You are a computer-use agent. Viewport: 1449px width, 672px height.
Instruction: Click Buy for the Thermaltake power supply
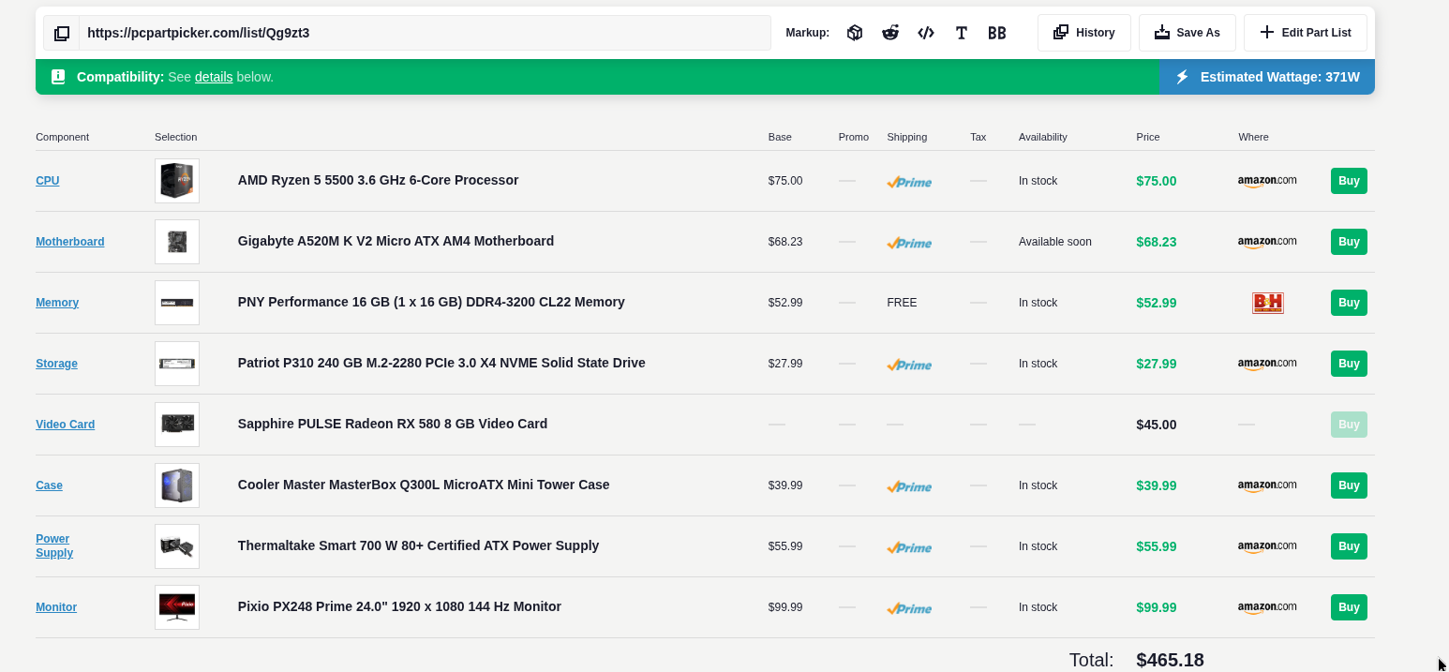pyautogui.click(x=1349, y=546)
